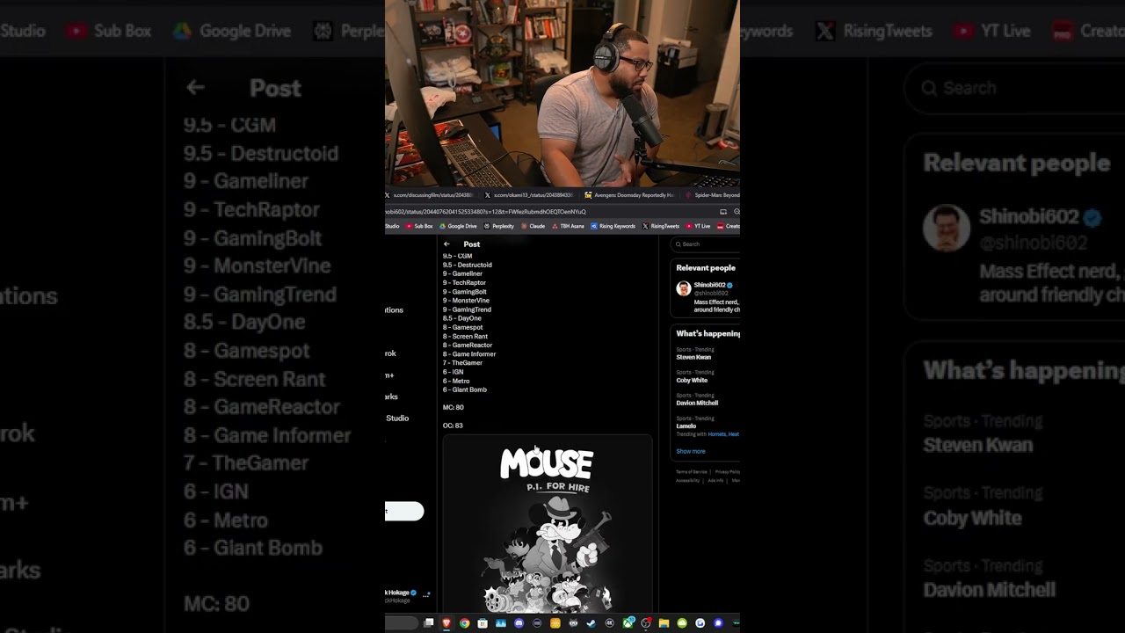This screenshot has height=633, width=1125.
Task: Click the '9 - TechRaptor' score line
Action: pyautogui.click(x=464, y=283)
